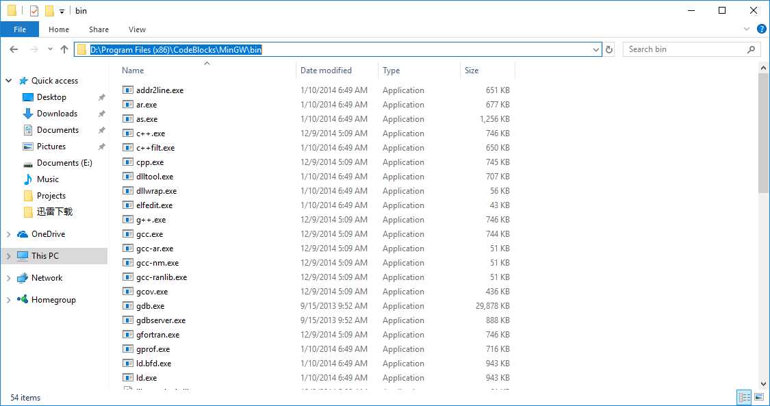Click the Properties icon in Quick Access Toolbar
Screen dimensions: 770x406
pyautogui.click(x=34, y=11)
